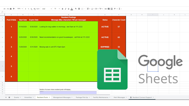Select the 5/31/2020 expire date cell
Viewport: 189px width, 106px height.
tap(34, 47)
